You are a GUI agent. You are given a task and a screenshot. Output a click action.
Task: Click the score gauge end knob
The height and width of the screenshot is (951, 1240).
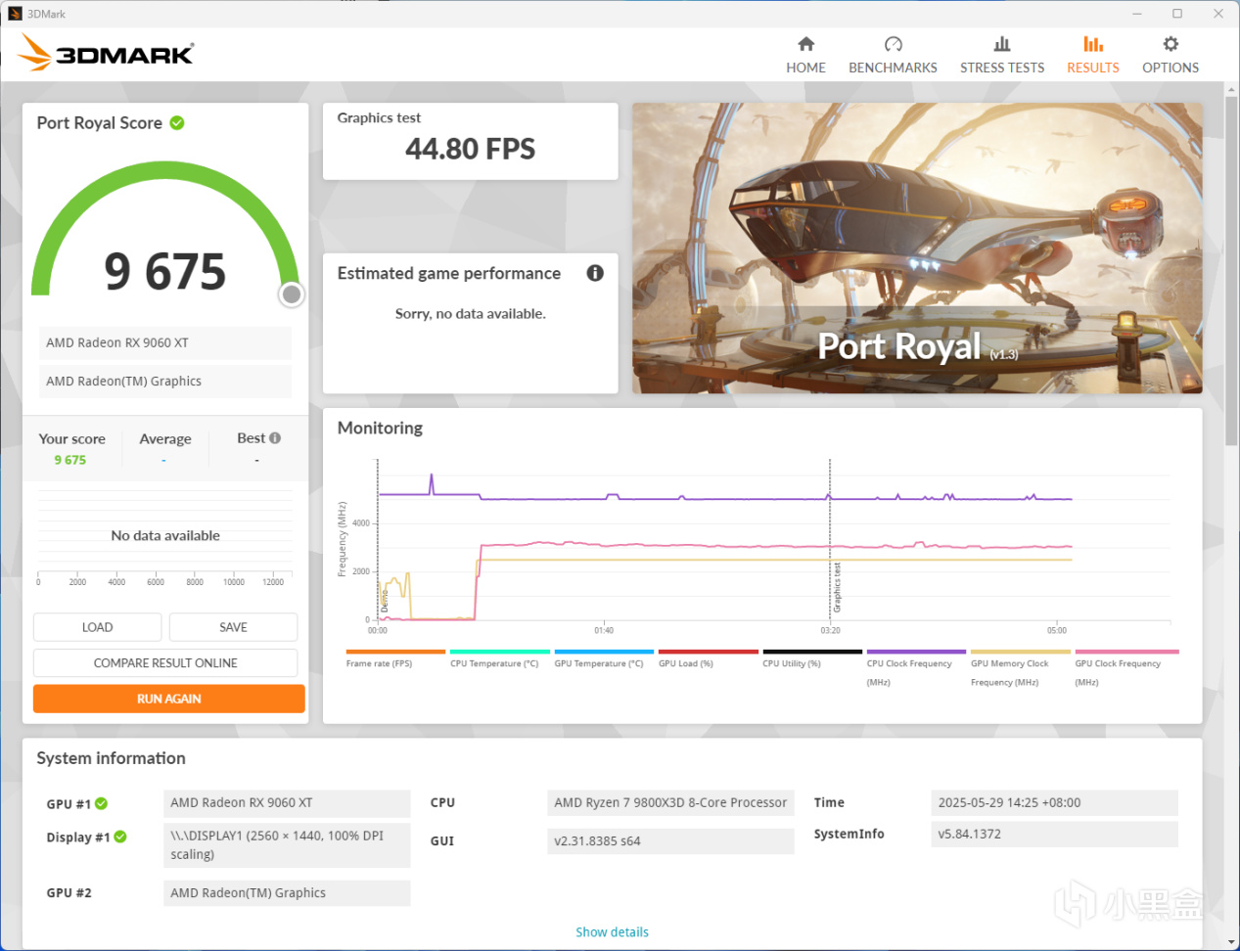[x=291, y=294]
